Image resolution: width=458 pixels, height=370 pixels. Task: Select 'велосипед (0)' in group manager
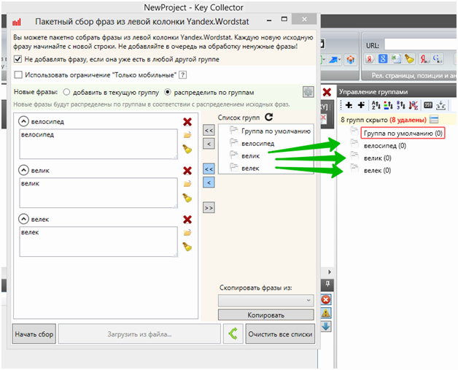tap(385, 145)
